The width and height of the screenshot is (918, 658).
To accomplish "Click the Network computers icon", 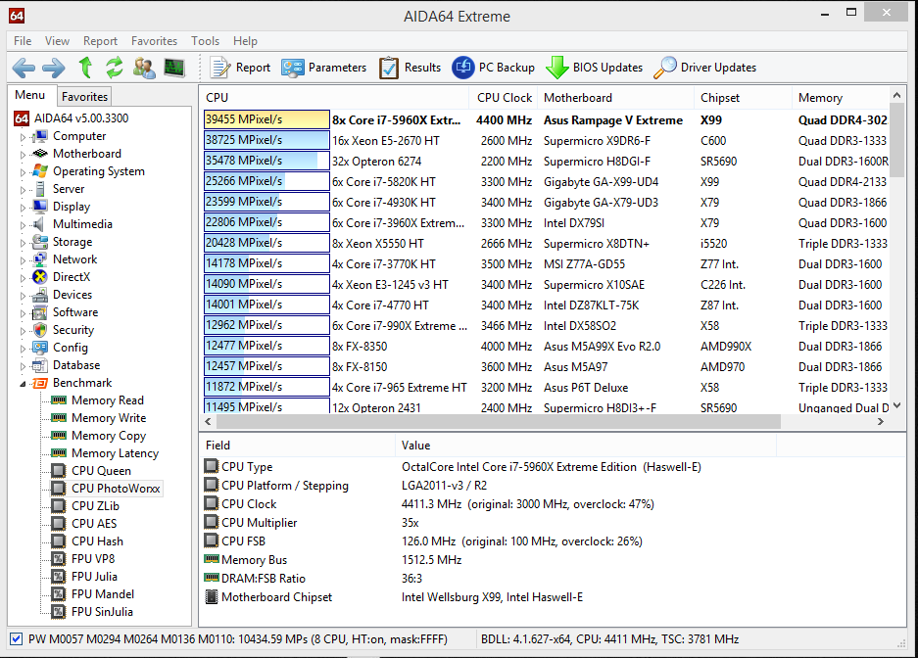I will point(40,259).
